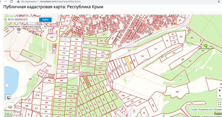Click parcel labeled 585 near the lake
The image size is (222, 117).
[31, 79]
